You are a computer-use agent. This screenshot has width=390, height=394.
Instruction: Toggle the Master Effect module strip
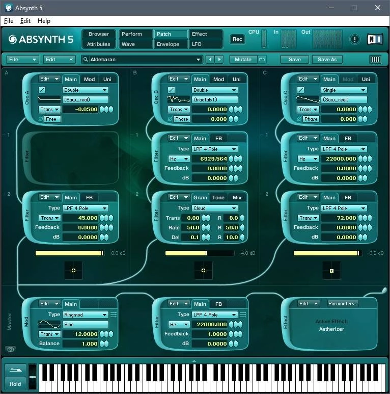pos(285,322)
